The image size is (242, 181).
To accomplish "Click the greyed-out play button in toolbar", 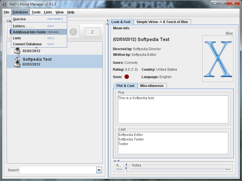I will (x=73, y=32).
